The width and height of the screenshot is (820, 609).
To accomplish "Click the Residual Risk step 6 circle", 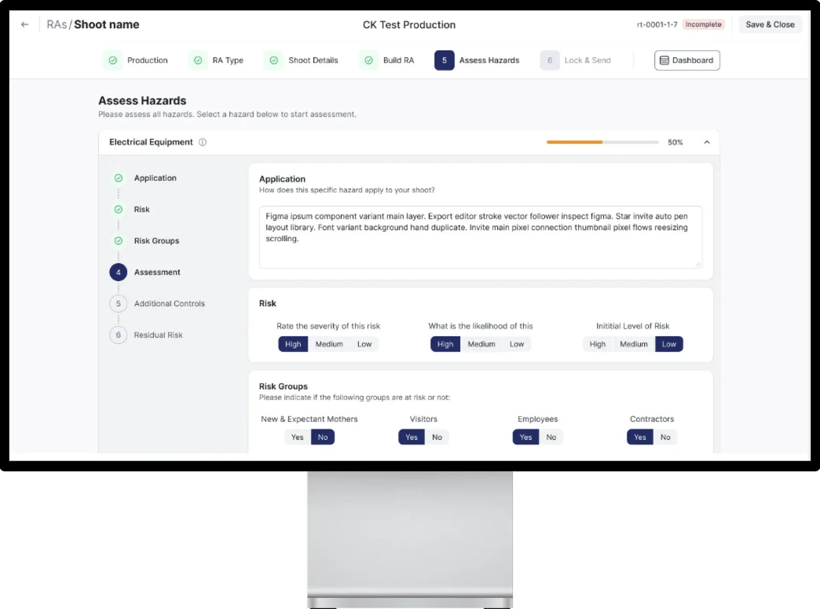I will 118,335.
